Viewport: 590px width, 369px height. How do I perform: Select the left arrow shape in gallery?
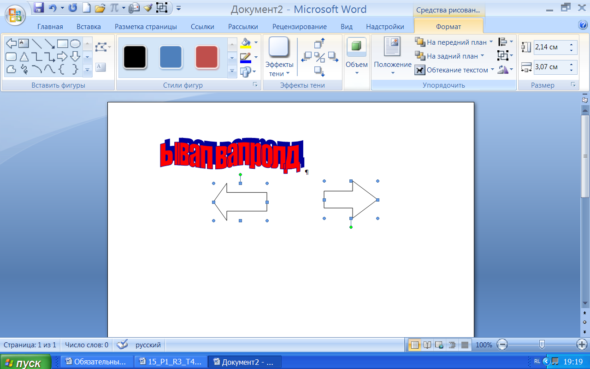tap(11, 44)
